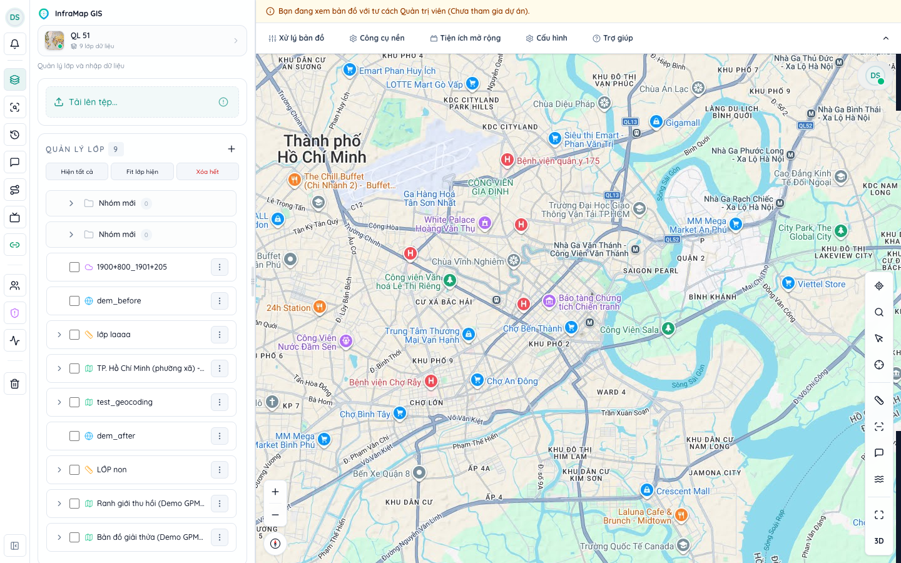Click the info icon in upload box
The image size is (901, 563).
coord(223,102)
